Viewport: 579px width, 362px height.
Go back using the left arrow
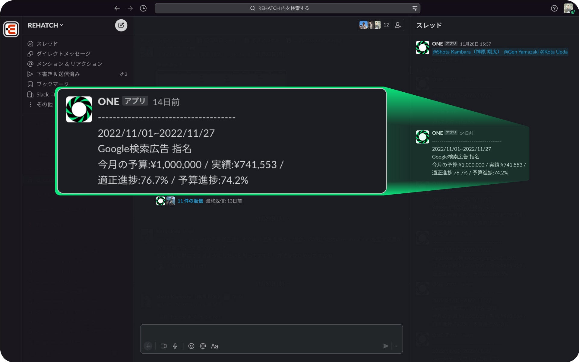point(117,8)
